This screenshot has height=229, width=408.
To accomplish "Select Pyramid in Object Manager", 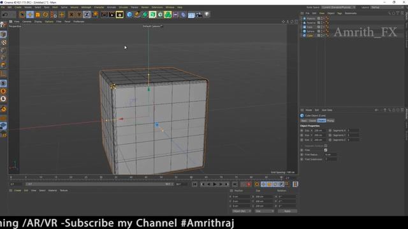I will (x=311, y=23).
